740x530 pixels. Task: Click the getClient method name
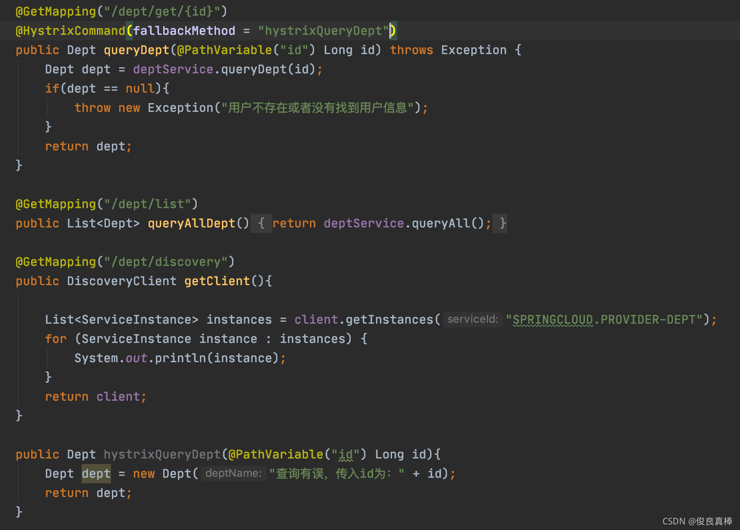coord(217,281)
